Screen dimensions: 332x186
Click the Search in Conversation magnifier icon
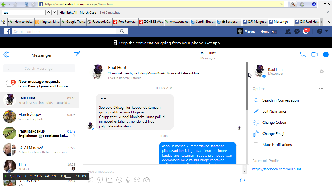coord(256,100)
